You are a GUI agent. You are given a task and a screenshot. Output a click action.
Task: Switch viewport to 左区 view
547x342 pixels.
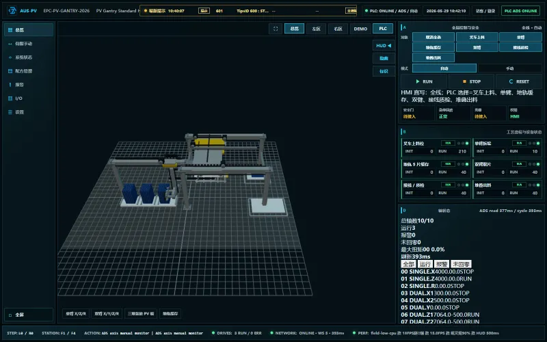(x=316, y=29)
